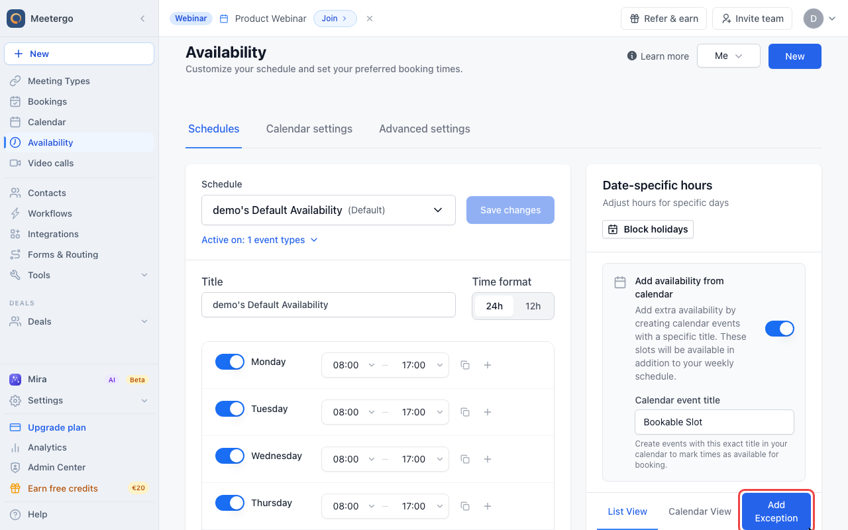Close the Product Webinar banner
The height and width of the screenshot is (530, 848).
[370, 19]
